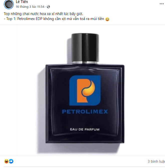Click the sweat-smile emoji in the caption
The height and width of the screenshot is (168, 165).
pos(107,19)
